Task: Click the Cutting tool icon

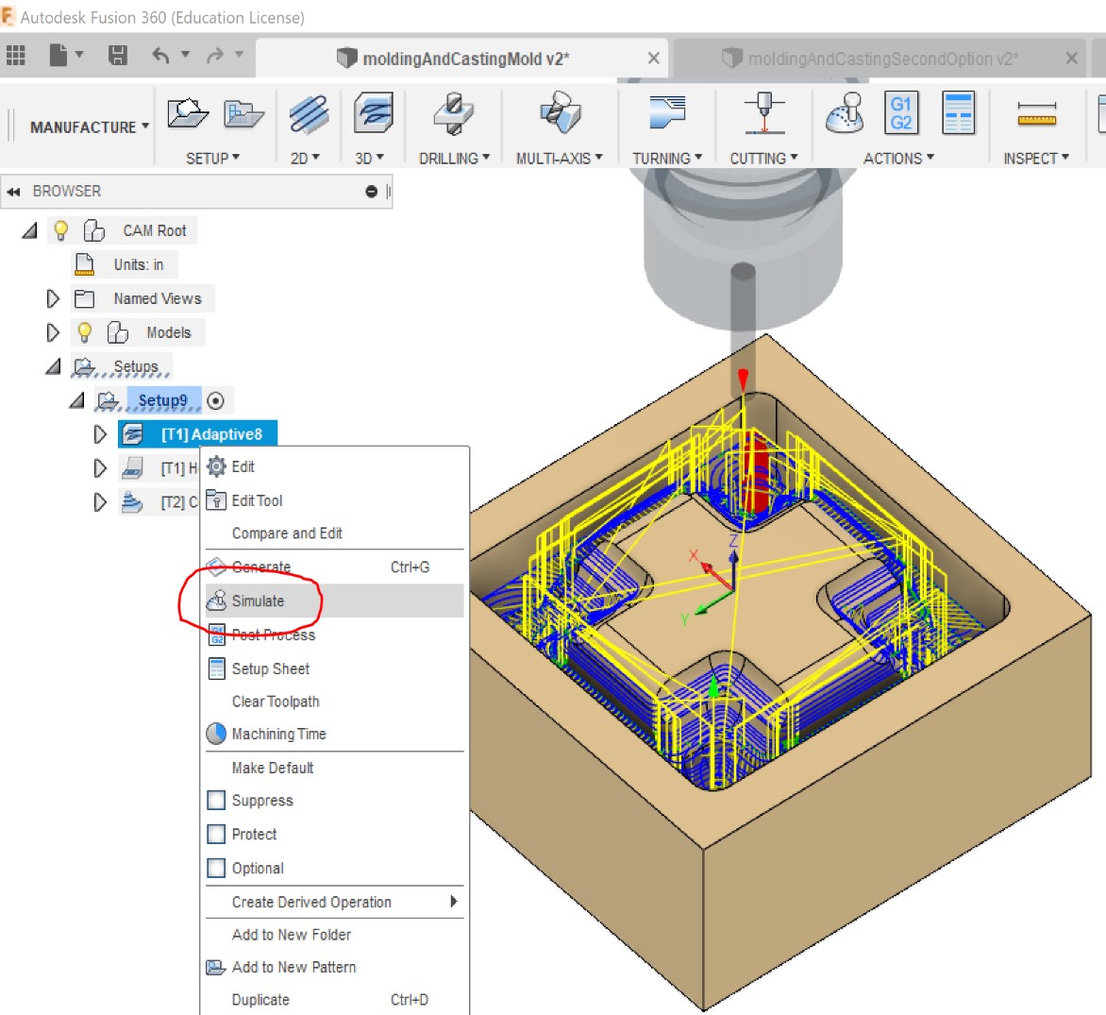Action: tap(764, 113)
